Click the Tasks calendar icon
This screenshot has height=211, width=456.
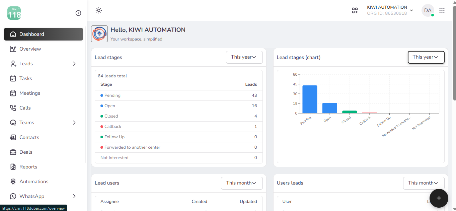click(x=13, y=78)
